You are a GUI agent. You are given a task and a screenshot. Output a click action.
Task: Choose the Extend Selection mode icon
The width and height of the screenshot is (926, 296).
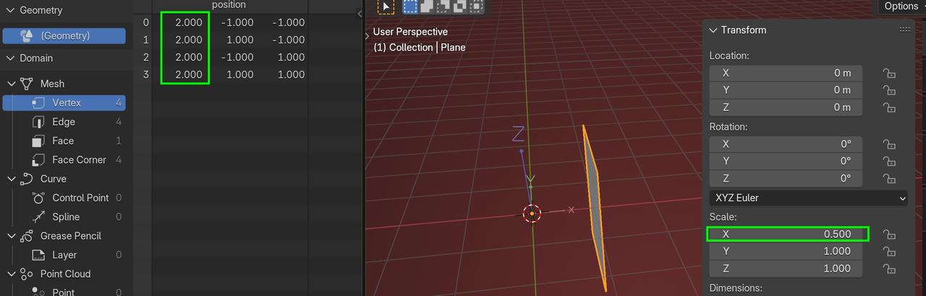tap(427, 7)
